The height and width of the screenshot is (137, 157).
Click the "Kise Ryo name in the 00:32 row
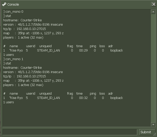(x=16, y=98)
